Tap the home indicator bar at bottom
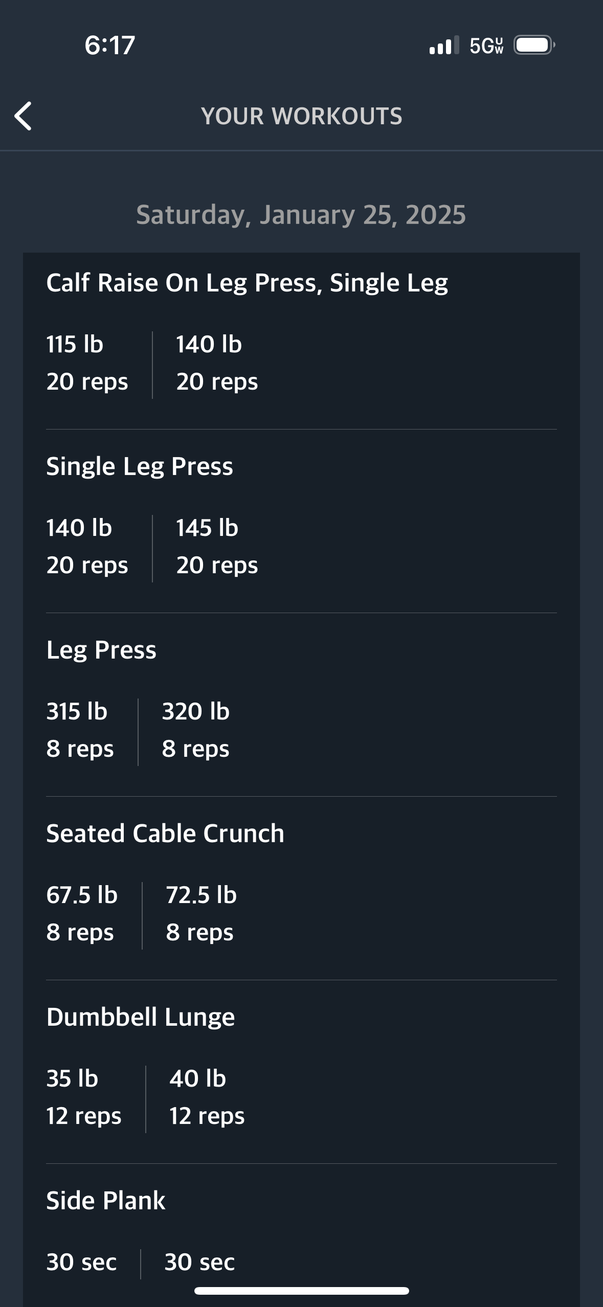Viewport: 603px width, 1307px height. click(302, 1291)
